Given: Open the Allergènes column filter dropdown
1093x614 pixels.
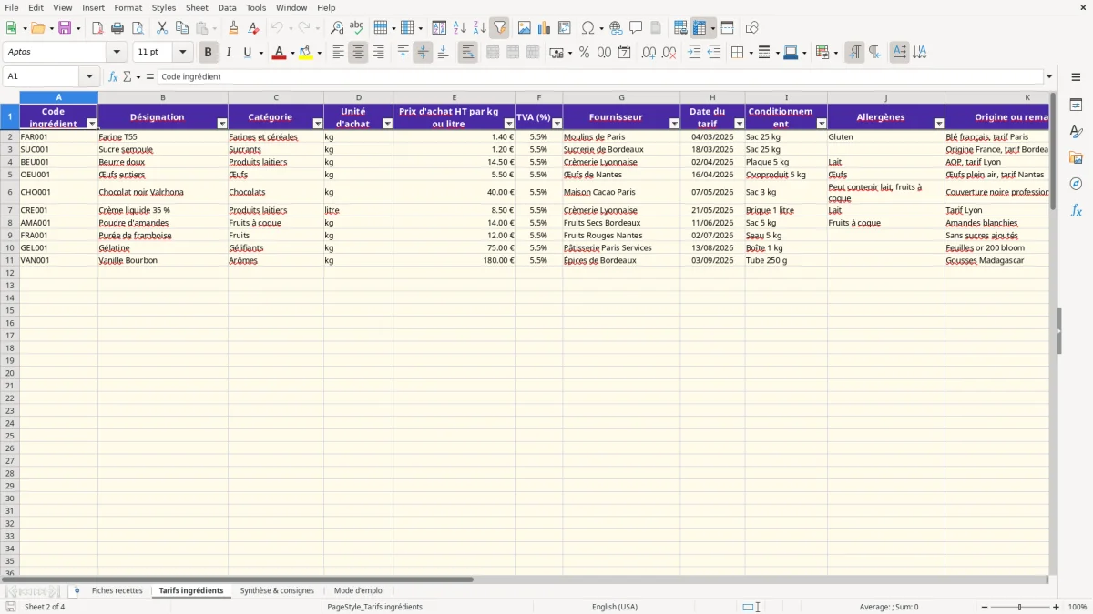Looking at the screenshot, I should 939,124.
